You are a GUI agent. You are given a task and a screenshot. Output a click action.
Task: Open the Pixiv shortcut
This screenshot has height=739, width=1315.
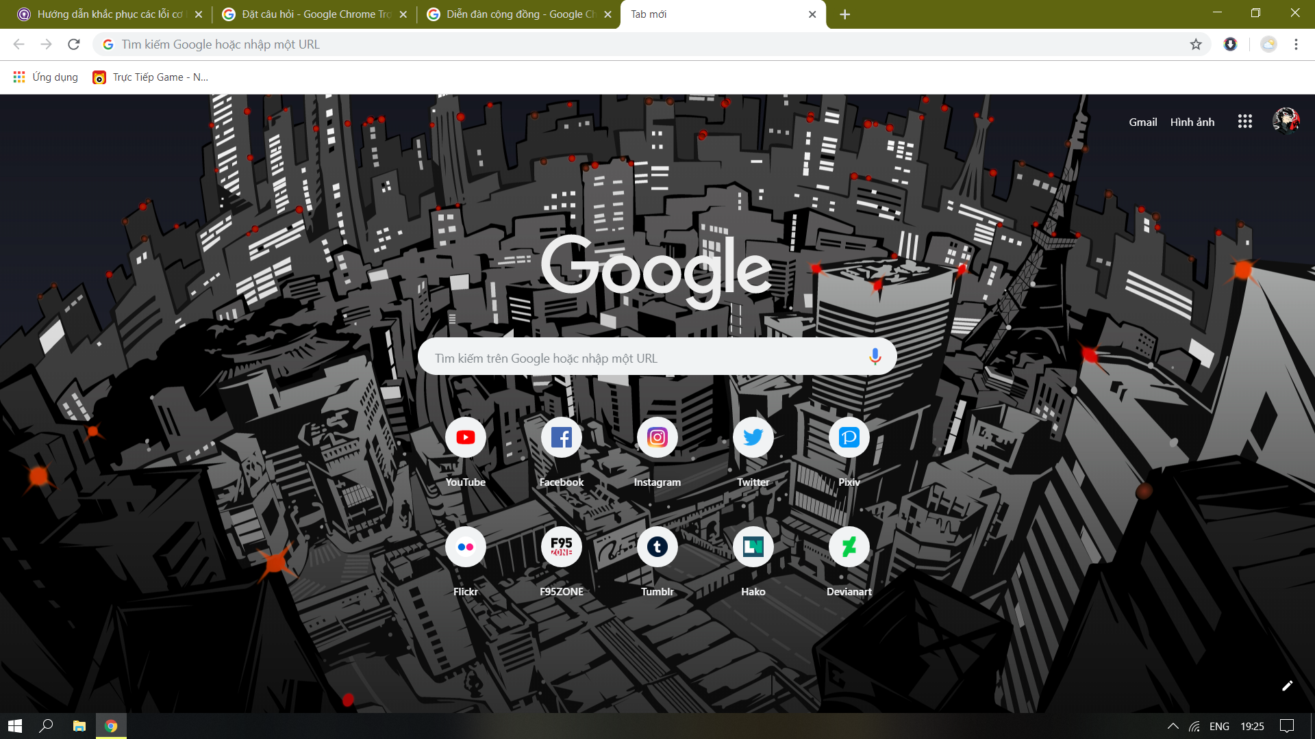point(849,437)
